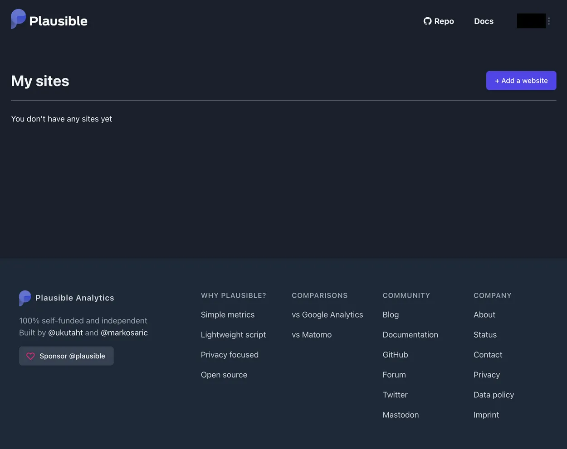This screenshot has width=567, height=449.
Task: Open the GitHub Repo via the octocat icon
Action: click(427, 20)
